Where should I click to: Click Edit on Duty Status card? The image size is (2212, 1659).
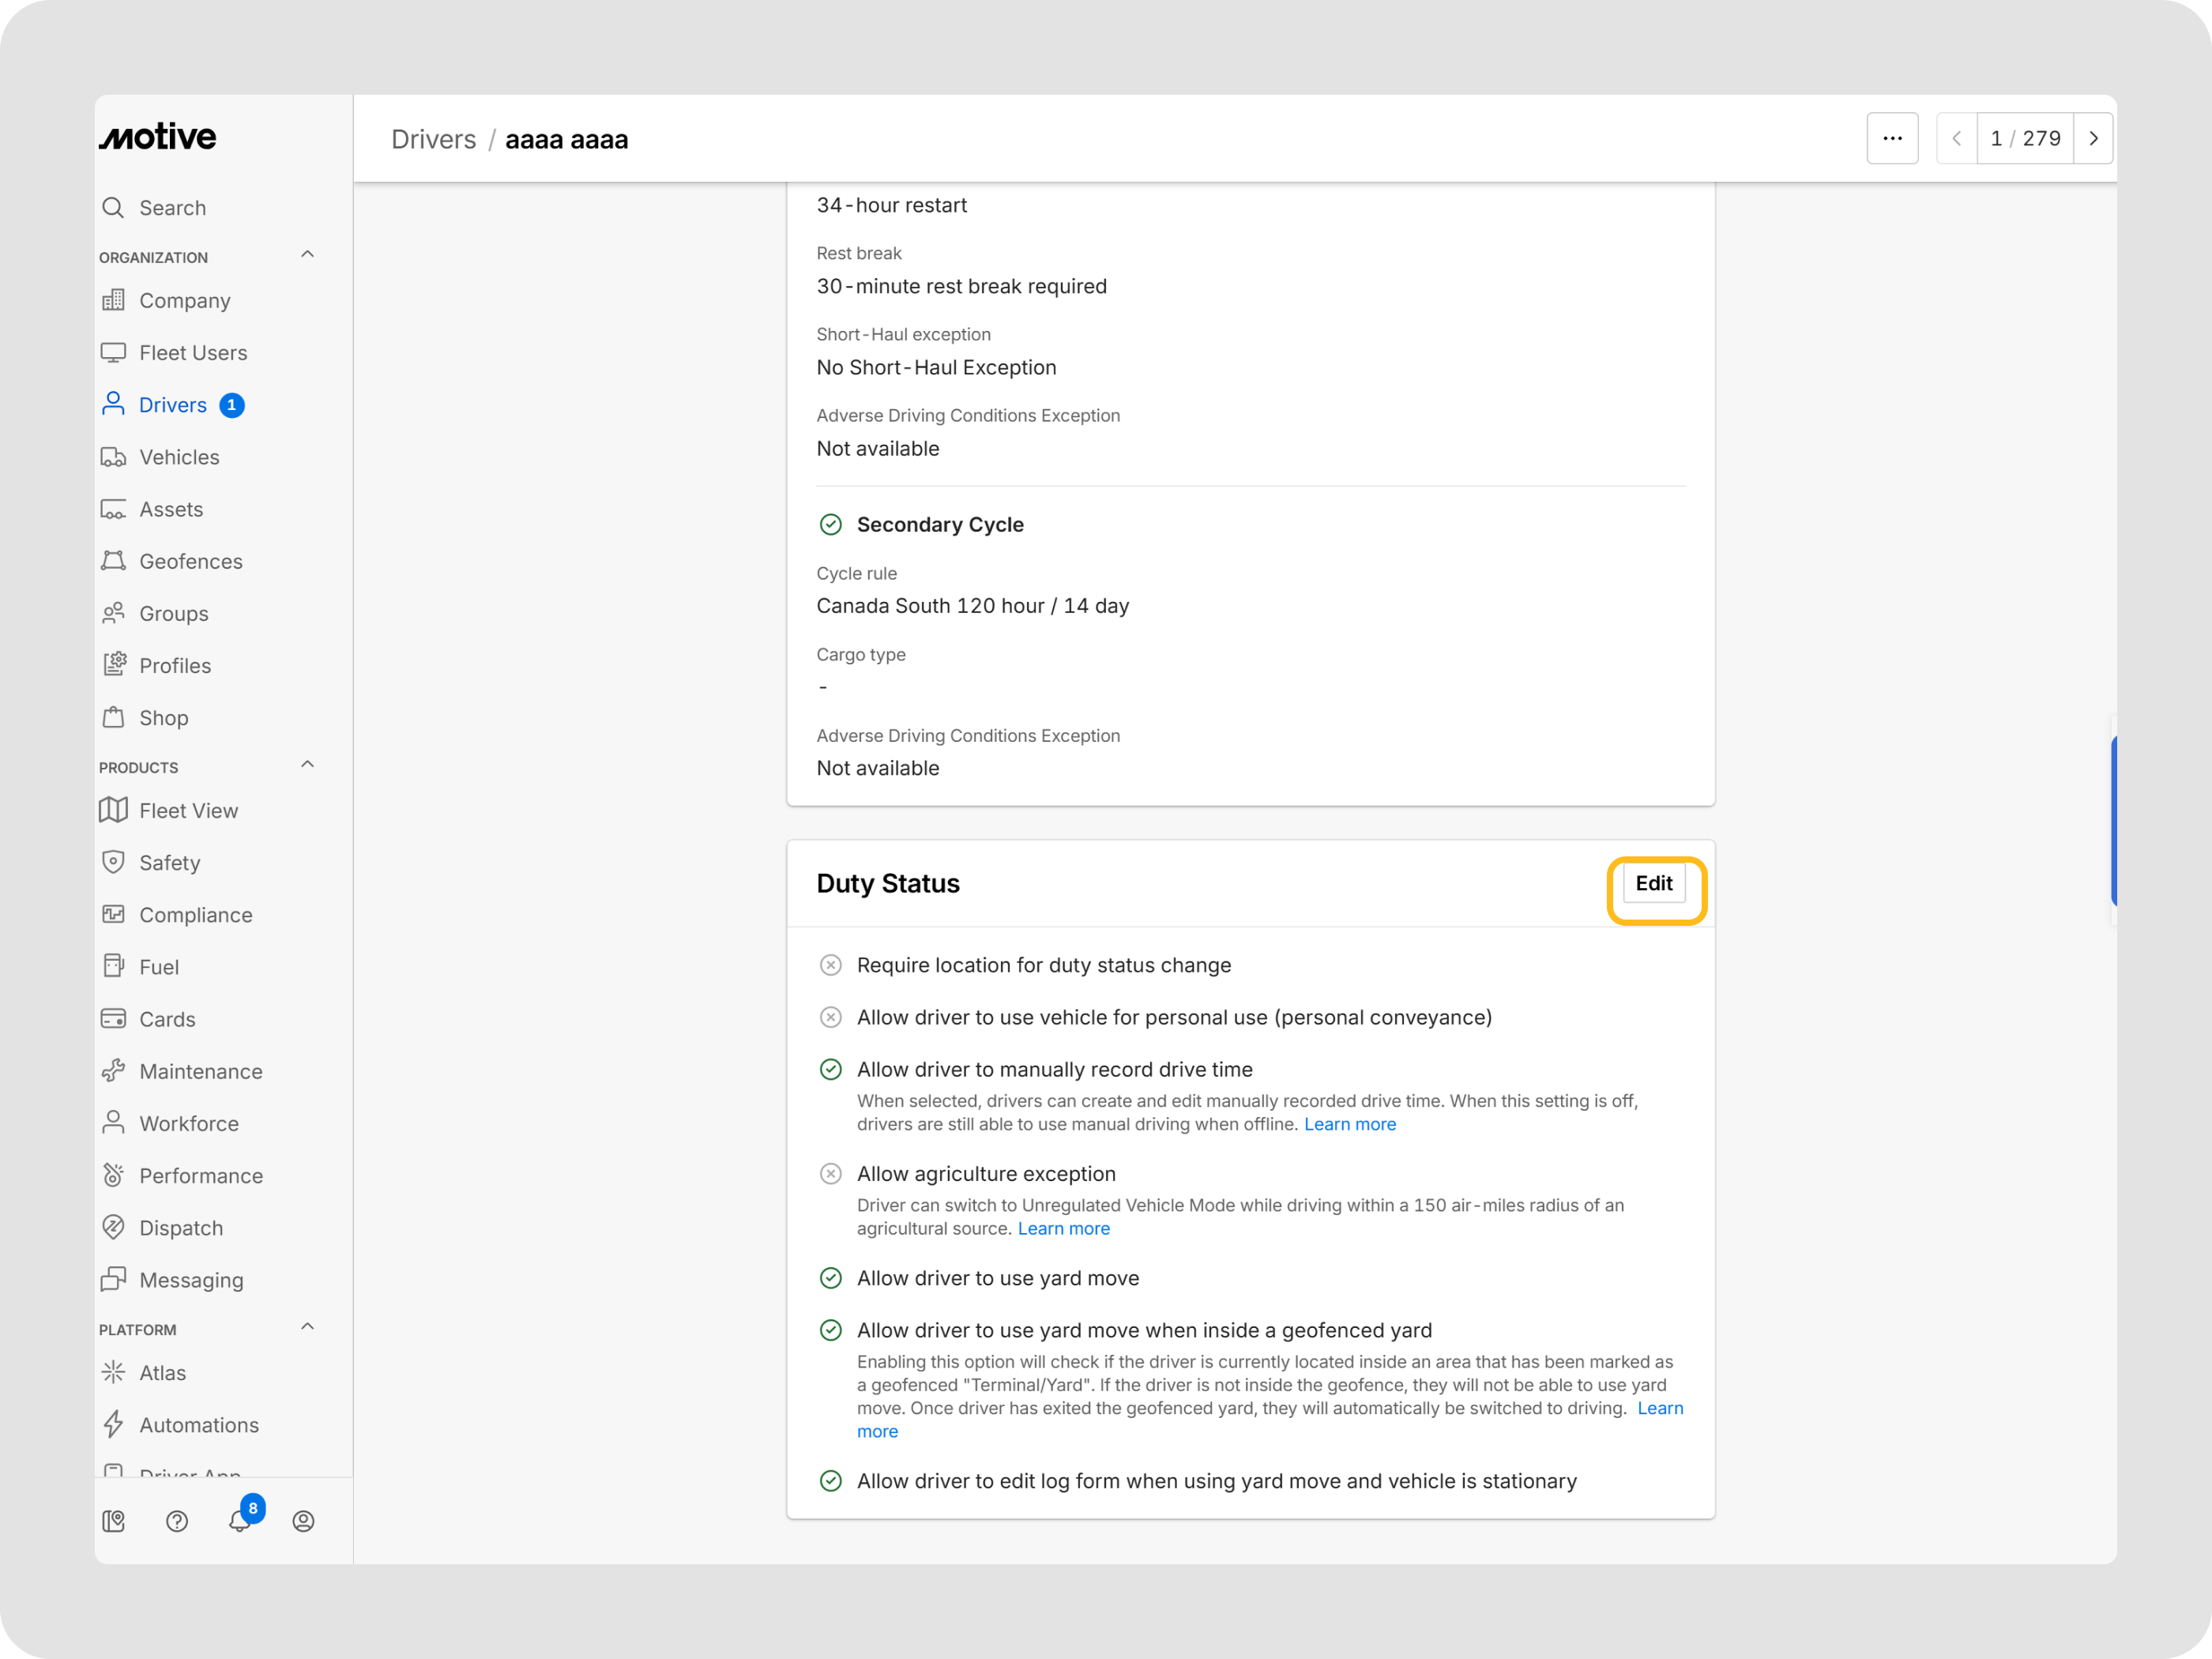tap(1654, 883)
